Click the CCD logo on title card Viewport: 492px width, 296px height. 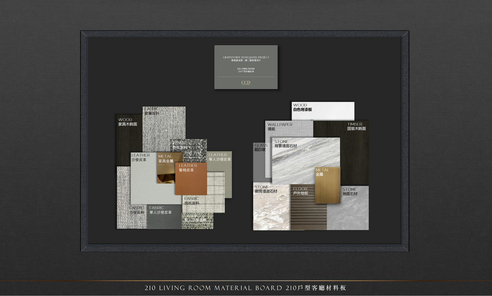(246, 83)
